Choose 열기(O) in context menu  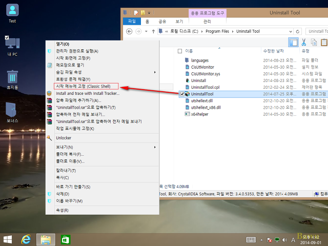pos(102,44)
